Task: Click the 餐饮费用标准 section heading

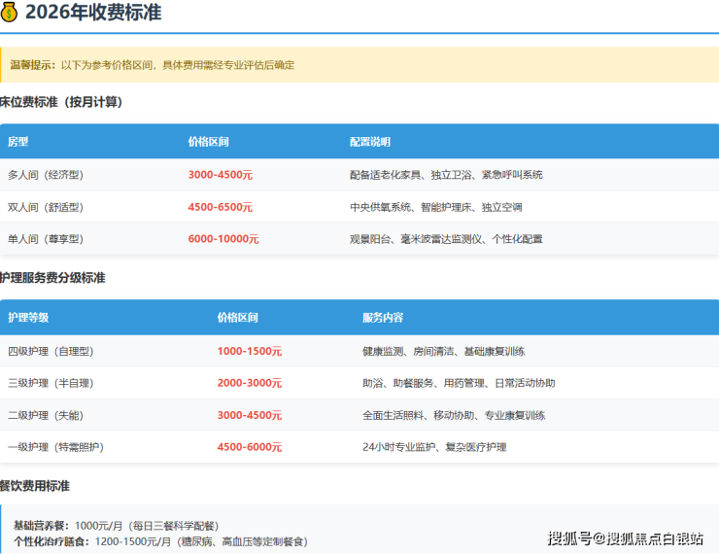Action: tap(35, 486)
